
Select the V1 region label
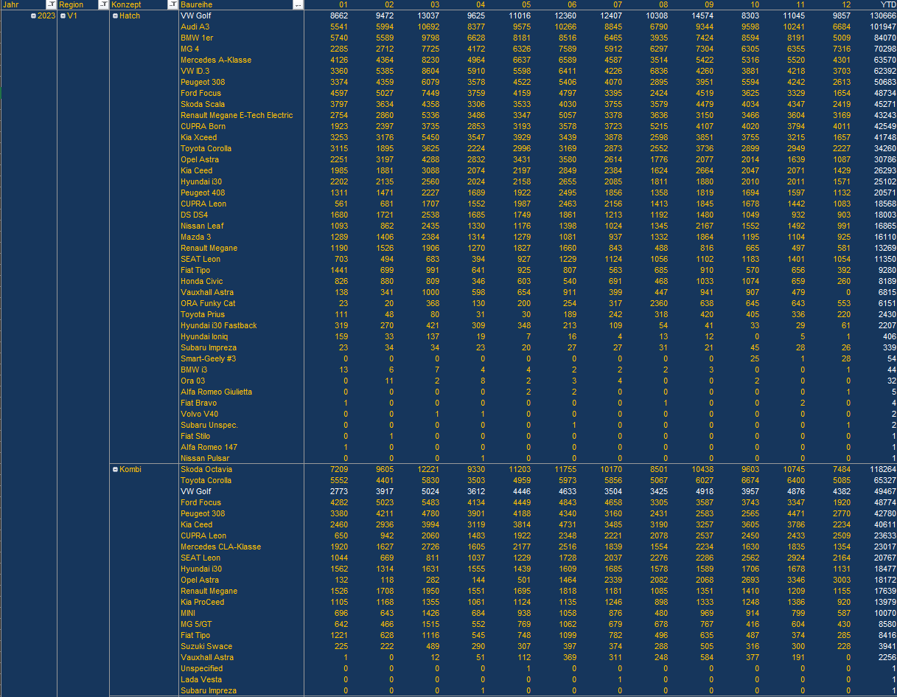tap(72, 15)
